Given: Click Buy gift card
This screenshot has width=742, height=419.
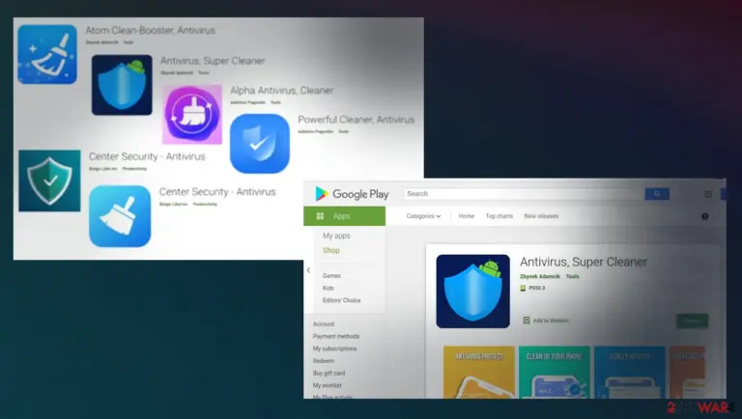Looking at the screenshot, I should (x=328, y=373).
